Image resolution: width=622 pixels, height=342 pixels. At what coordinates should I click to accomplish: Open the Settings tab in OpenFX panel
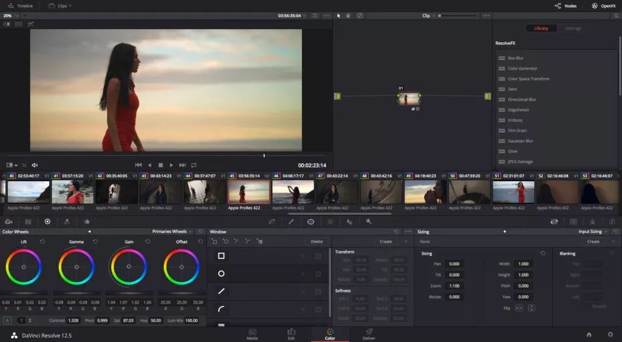[573, 29]
